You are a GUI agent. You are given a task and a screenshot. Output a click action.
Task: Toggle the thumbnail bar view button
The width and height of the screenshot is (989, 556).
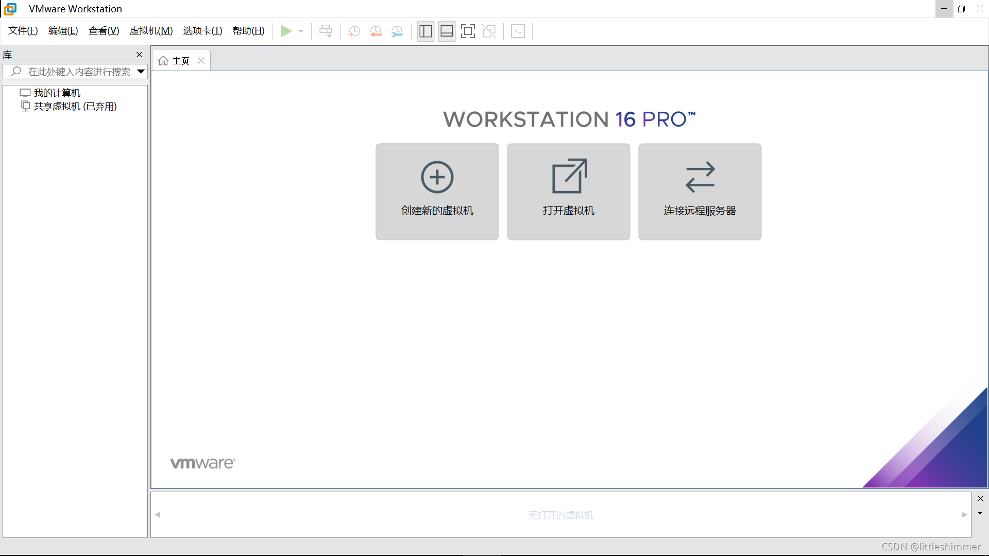pyautogui.click(x=447, y=31)
